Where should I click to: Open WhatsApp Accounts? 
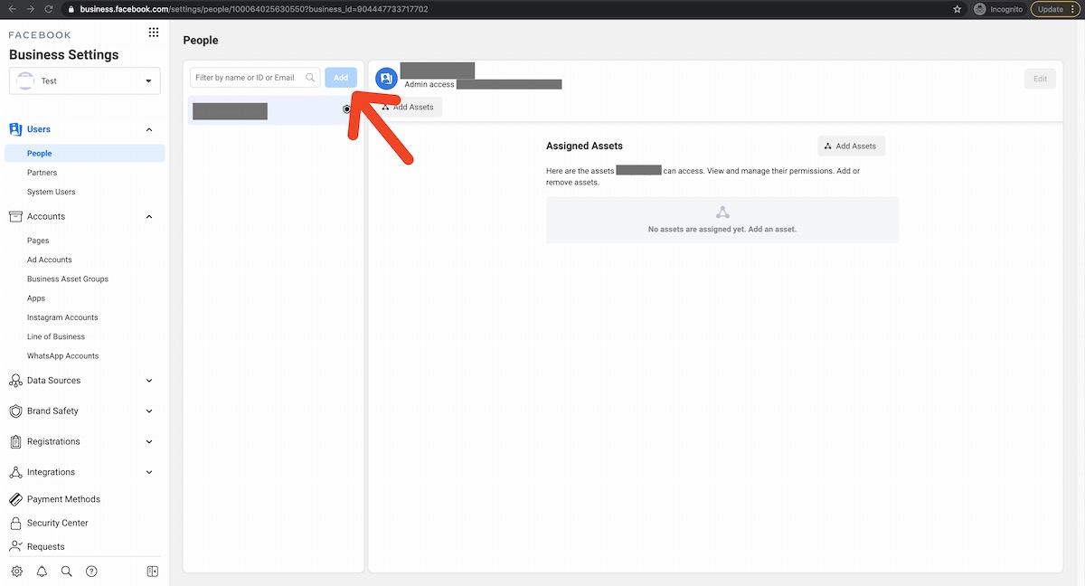62,355
